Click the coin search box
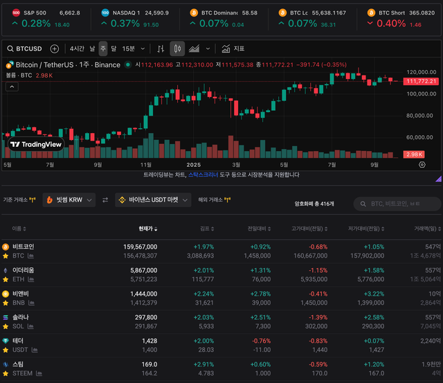 click(x=397, y=204)
